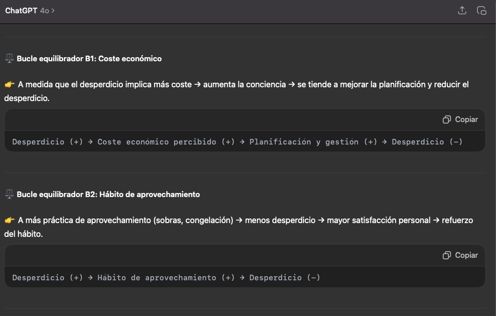Click heading 'Bucle equilibrador B1: Coste económico'
The width and height of the screenshot is (496, 316).
[89, 59]
